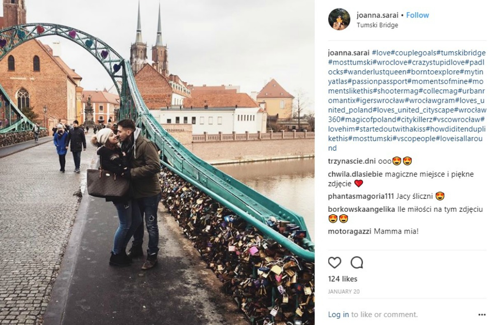Visit commenter trzynascie.dni profile
This screenshot has height=325, width=490.
point(352,161)
